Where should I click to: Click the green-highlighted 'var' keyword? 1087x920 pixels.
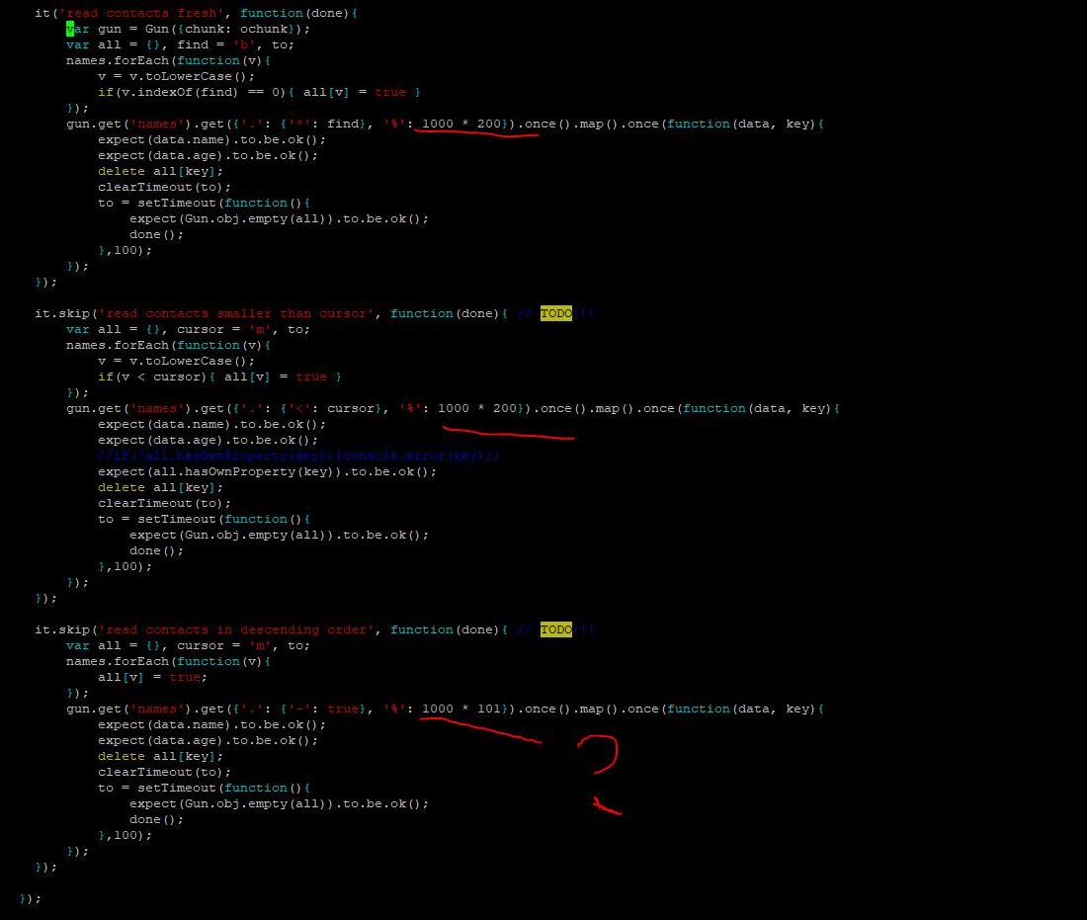point(75,29)
